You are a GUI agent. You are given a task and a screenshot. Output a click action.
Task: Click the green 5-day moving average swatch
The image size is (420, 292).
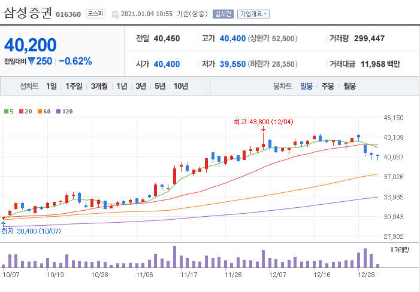(6, 111)
